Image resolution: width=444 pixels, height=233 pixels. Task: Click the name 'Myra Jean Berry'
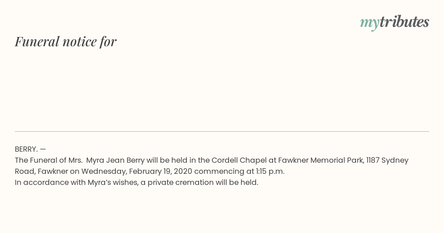[115, 160]
